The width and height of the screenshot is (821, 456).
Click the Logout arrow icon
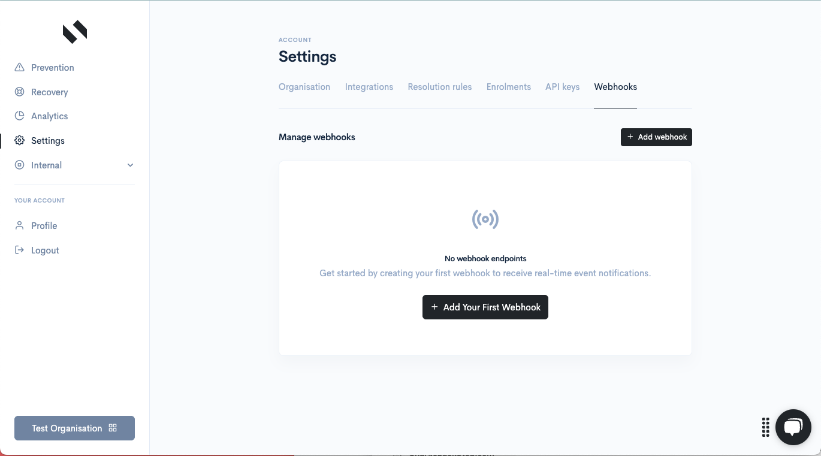point(20,250)
